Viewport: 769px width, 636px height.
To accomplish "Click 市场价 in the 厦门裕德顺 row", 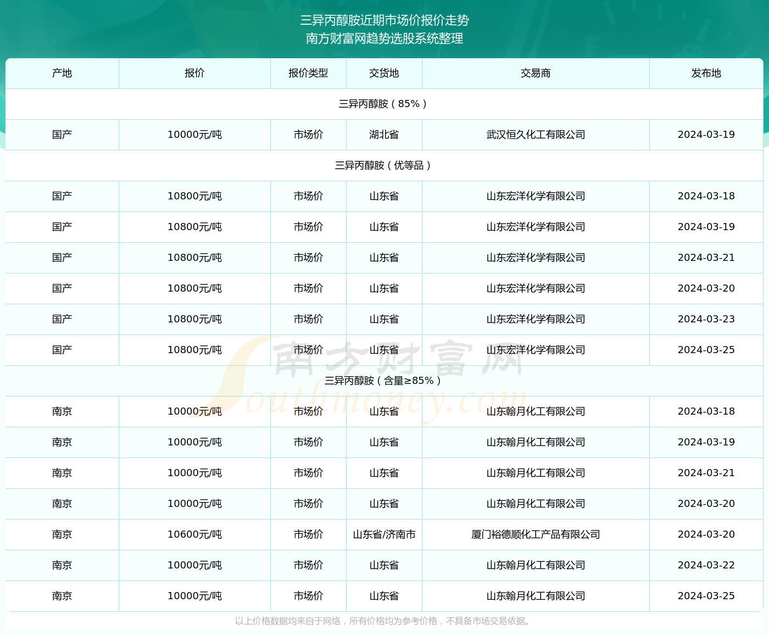I will pyautogui.click(x=308, y=534).
